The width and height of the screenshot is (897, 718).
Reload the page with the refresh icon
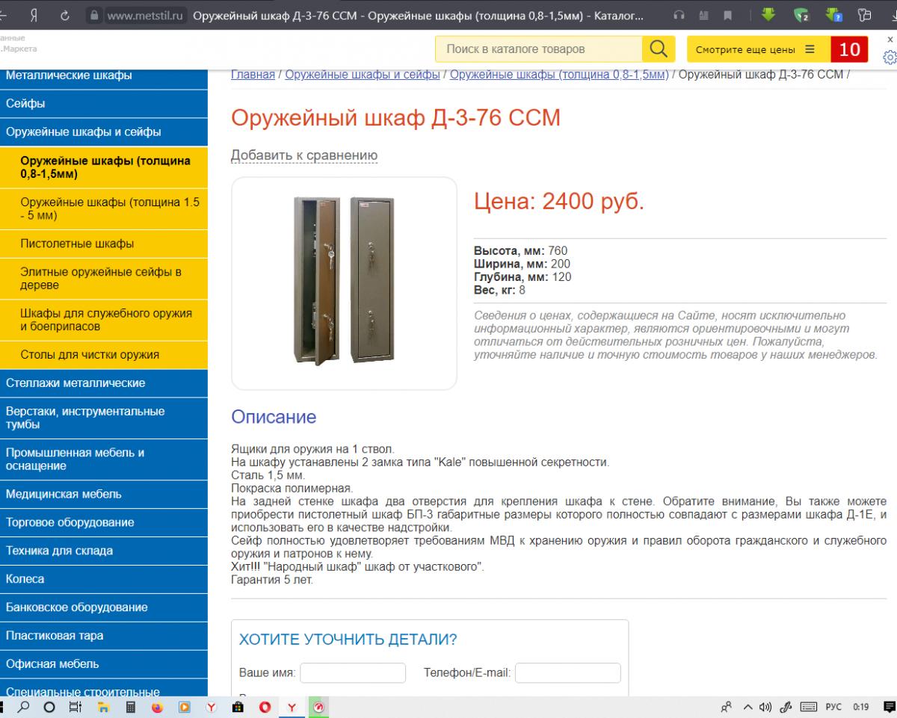click(x=65, y=15)
